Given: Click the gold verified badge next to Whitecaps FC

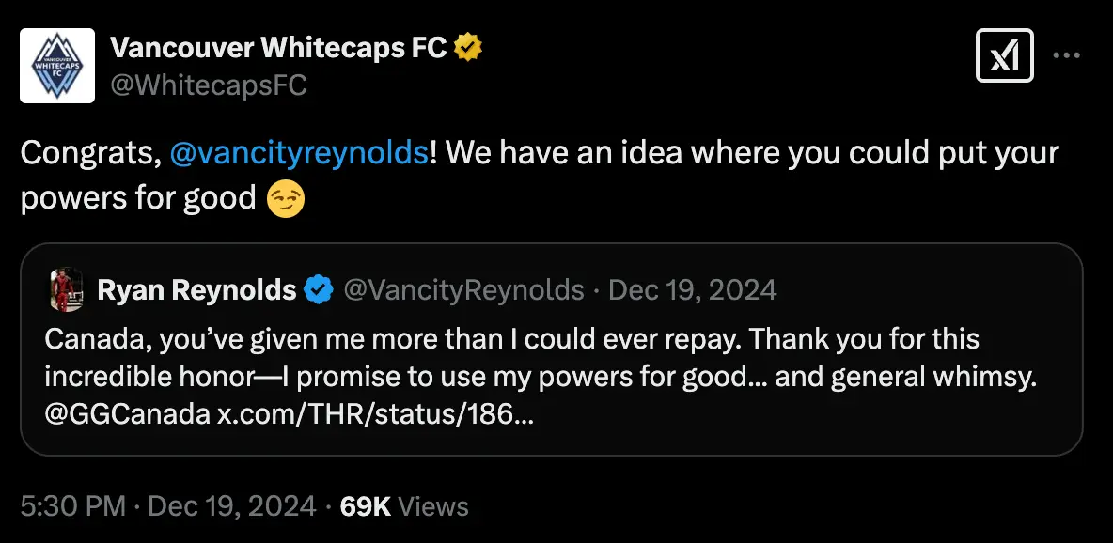Looking at the screenshot, I should pos(466,44).
